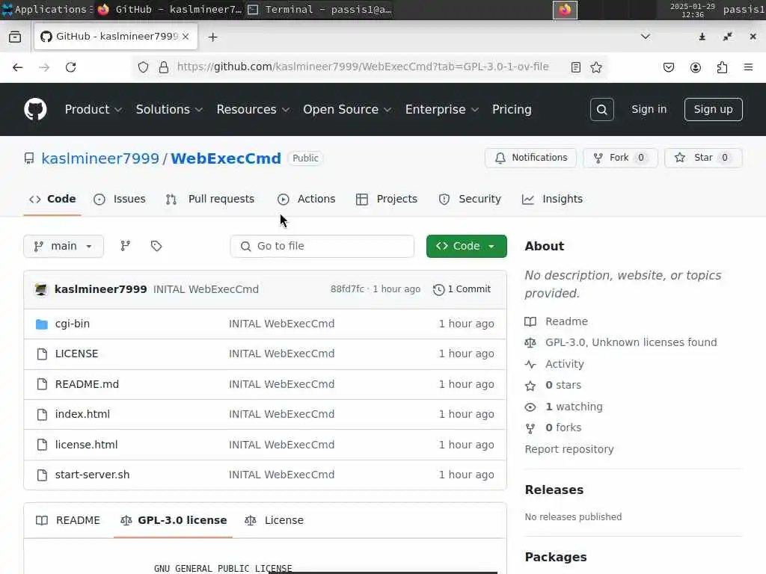Open the LICENSE file
This screenshot has height=574, width=766.
click(77, 354)
